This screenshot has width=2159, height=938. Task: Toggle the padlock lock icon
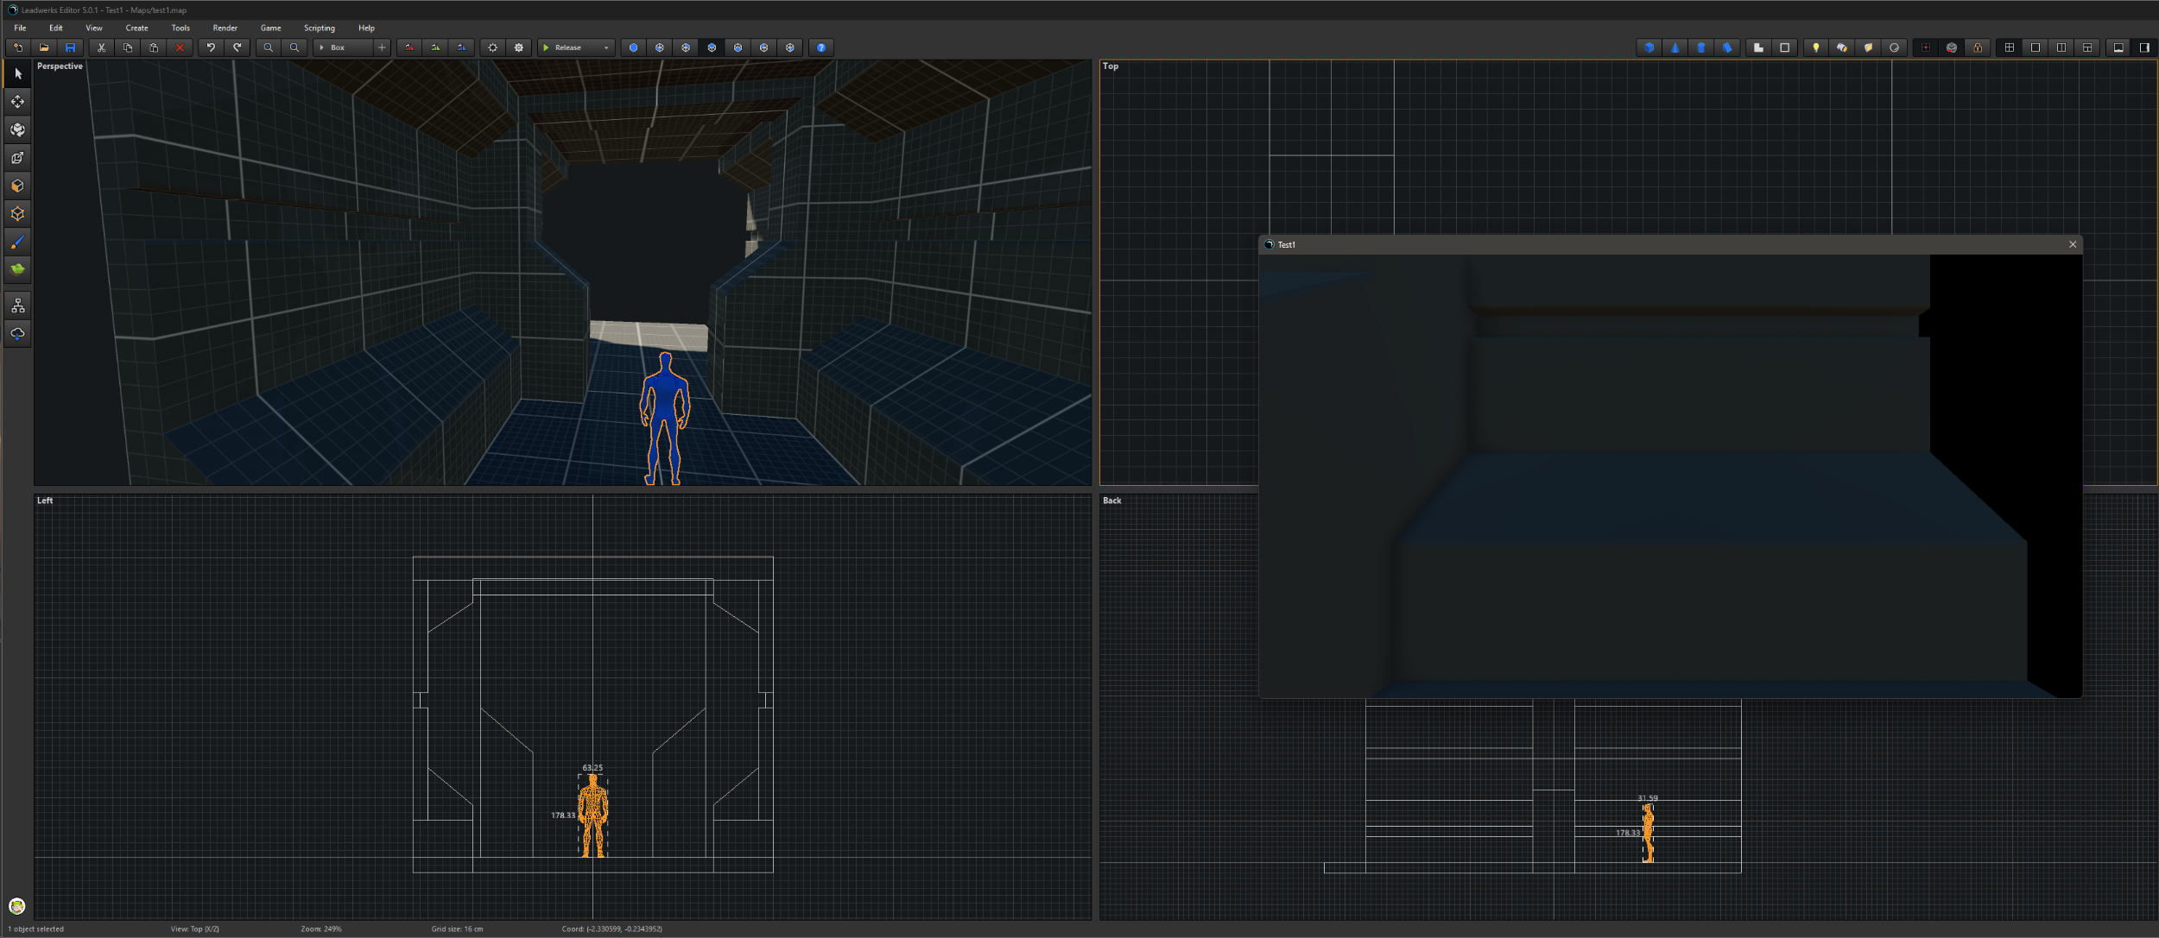[1977, 47]
